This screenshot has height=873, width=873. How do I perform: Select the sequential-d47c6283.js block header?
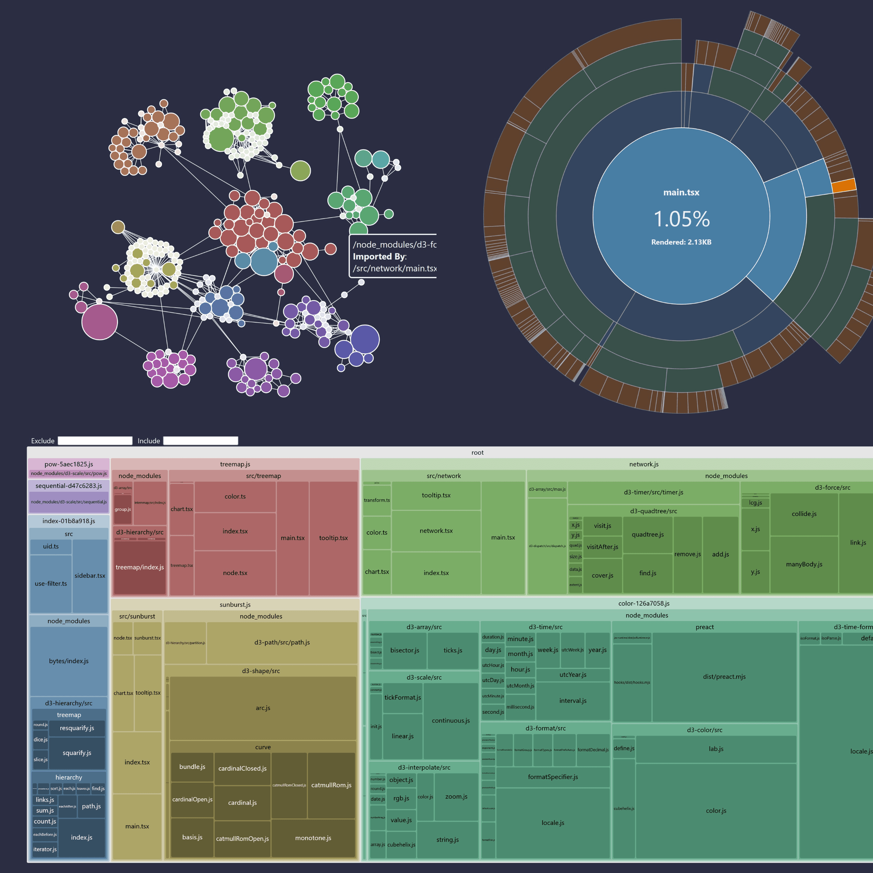[x=69, y=486]
